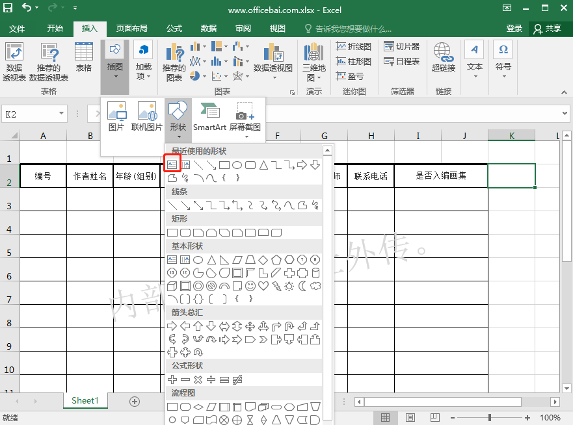
Task: Open the 文本 text dropdown
Action: click(x=475, y=60)
